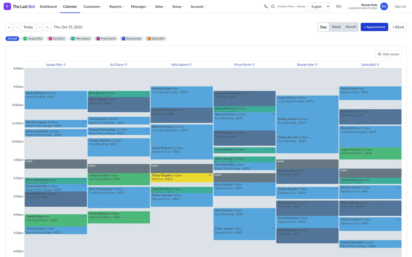412x257 pixels.
Task: Click Kai Ellery's pink avatar in filter chip
Action: [x=50, y=39]
